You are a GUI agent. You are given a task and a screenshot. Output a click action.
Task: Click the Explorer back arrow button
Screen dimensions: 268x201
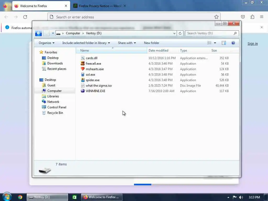pyautogui.click(x=38, y=33)
